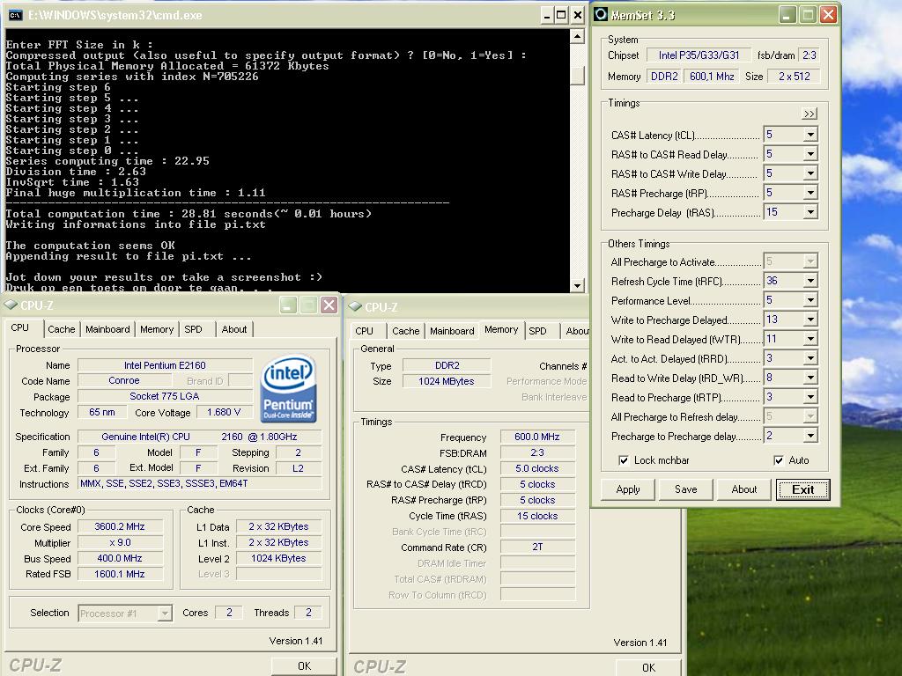Click MemSet Size field 2 x 512

(x=795, y=77)
